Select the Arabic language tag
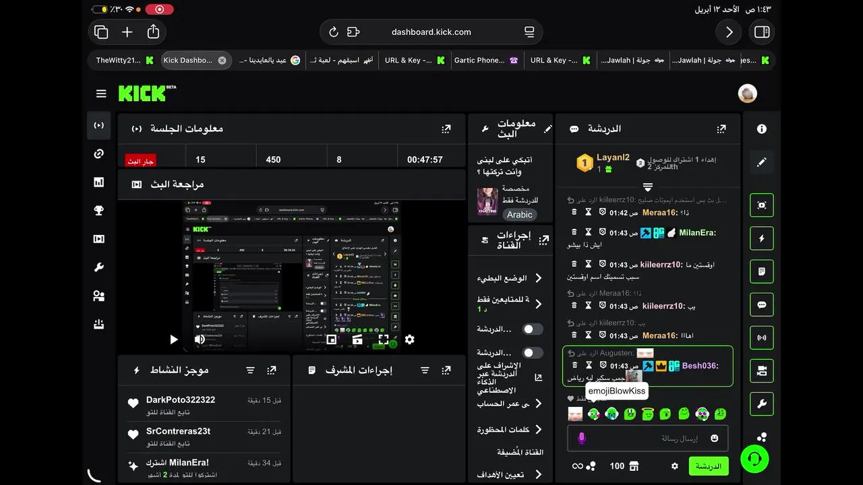 [519, 214]
